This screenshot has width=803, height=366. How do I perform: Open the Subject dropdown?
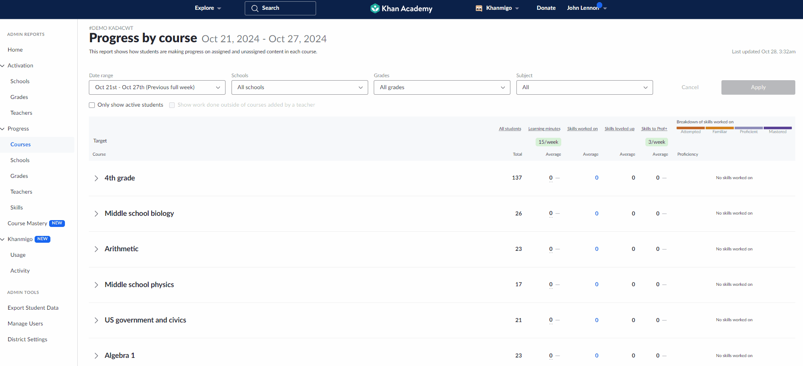tap(584, 87)
